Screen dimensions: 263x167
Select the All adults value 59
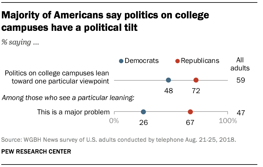(x=240, y=80)
